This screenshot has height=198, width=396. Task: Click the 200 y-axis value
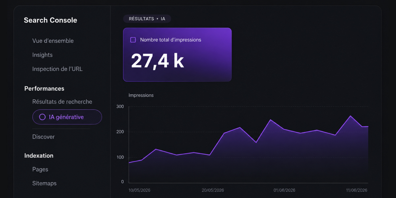pos(120,132)
